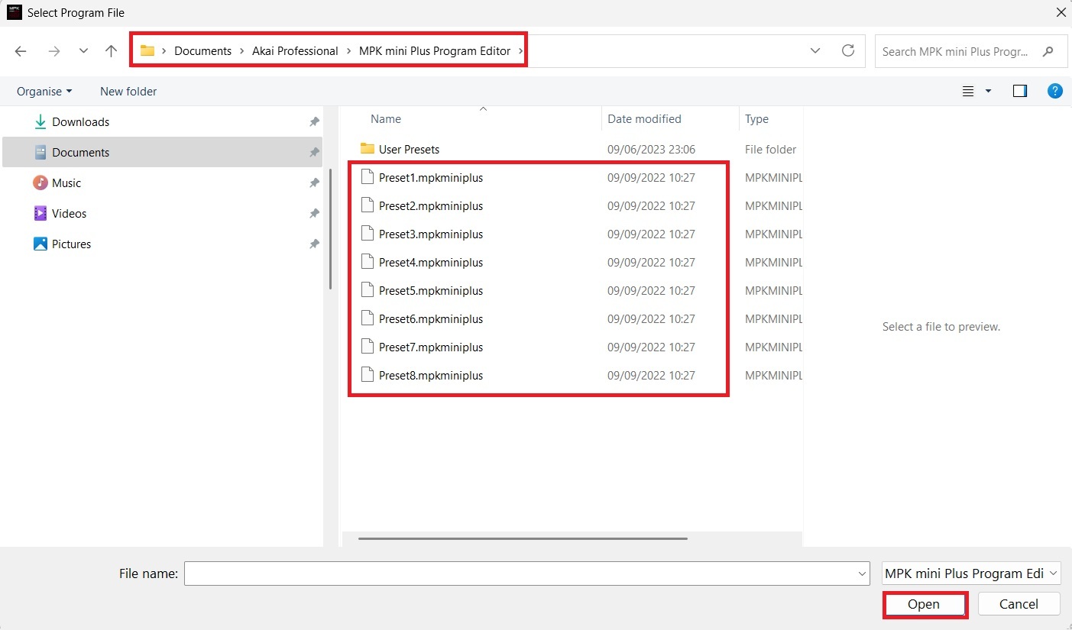
Task: Click the folder icon in address bar
Action: 147,51
